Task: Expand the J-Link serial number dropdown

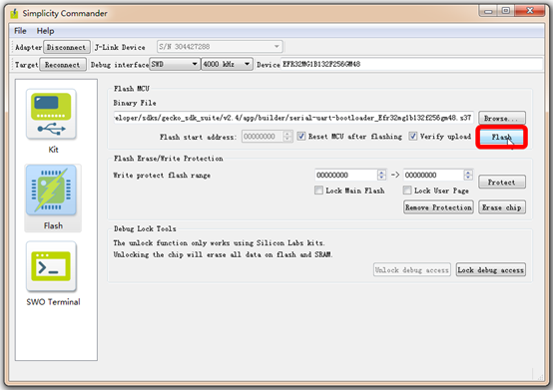Action: (220, 47)
